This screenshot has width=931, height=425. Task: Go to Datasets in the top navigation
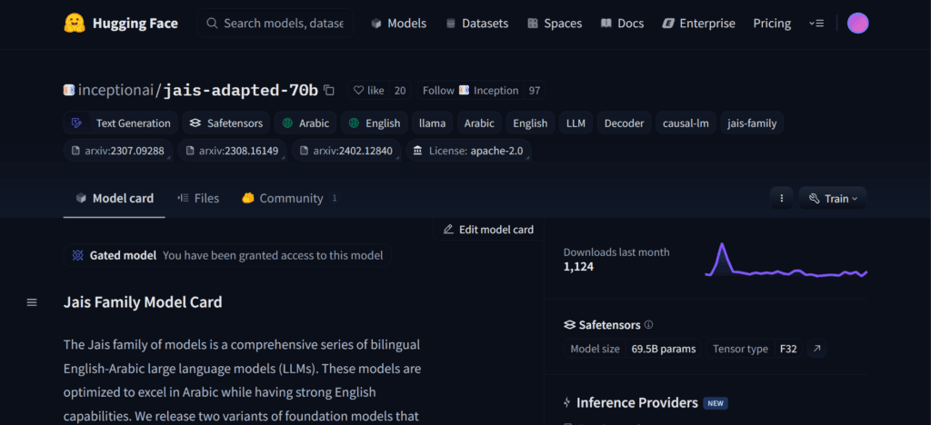pos(476,23)
